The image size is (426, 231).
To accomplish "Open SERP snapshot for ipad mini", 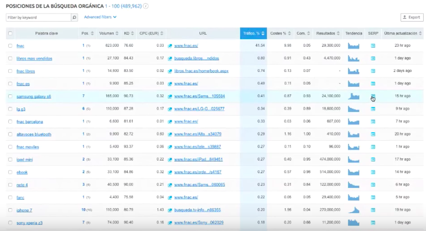I will click(373, 159).
